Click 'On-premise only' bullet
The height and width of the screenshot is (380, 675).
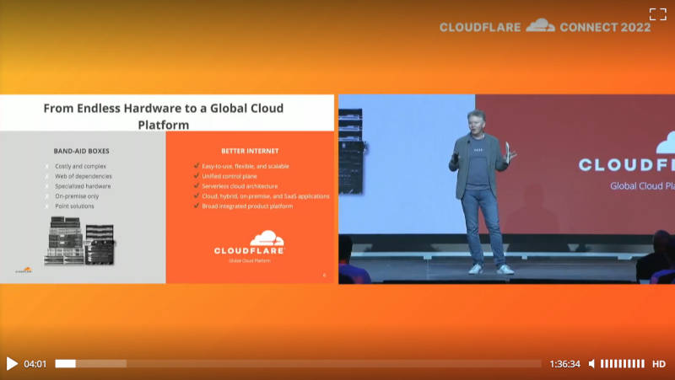[77, 196]
